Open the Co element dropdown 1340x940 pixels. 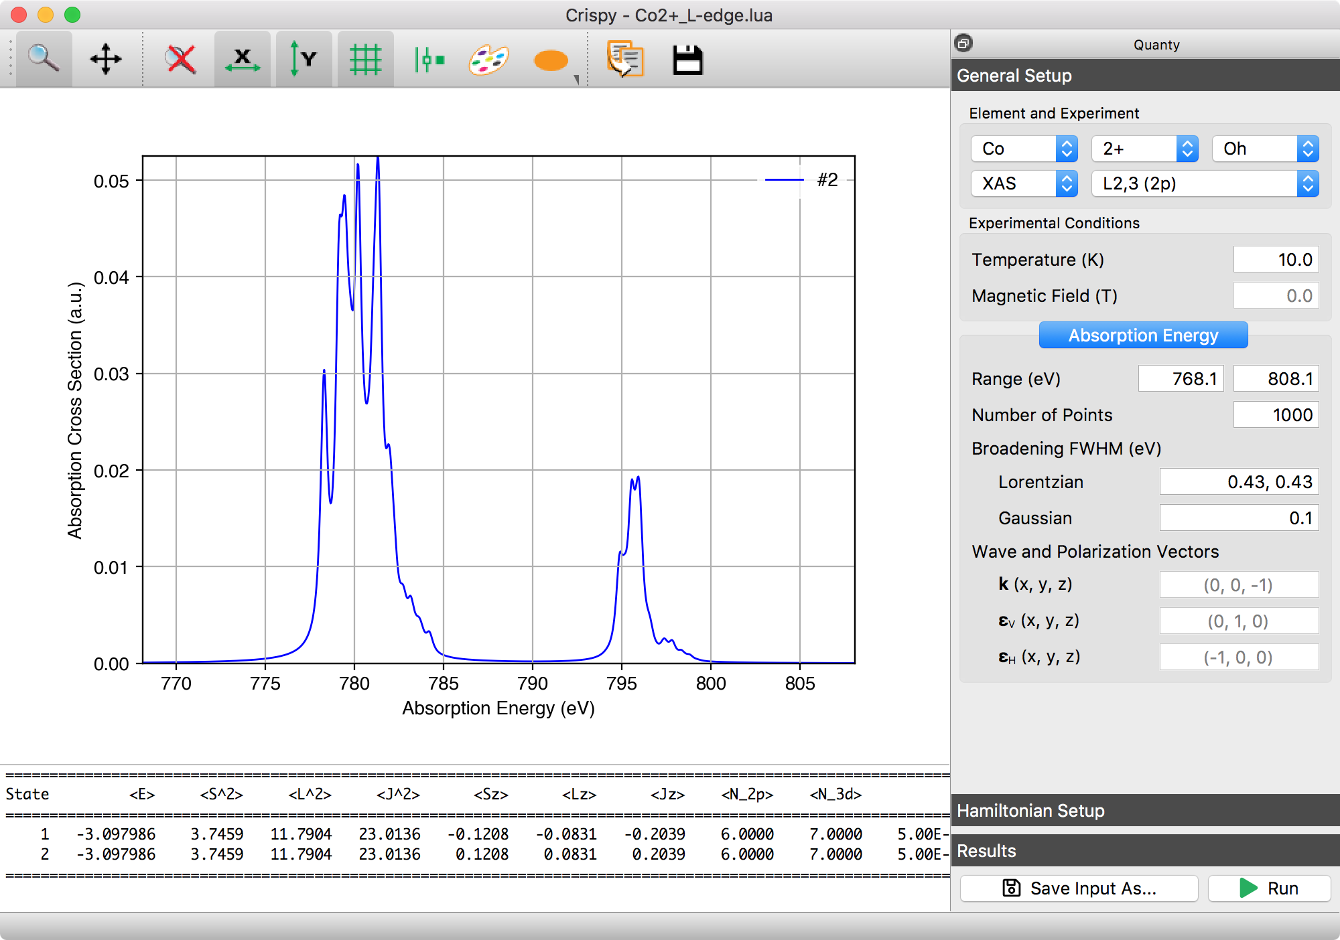pyautogui.click(x=1023, y=149)
